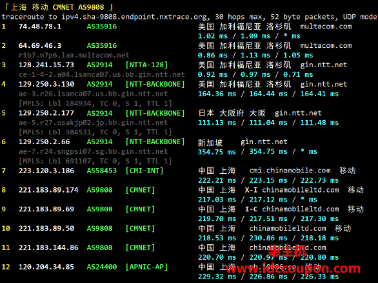Click the AS35916 label on hop 1

pos(102,26)
